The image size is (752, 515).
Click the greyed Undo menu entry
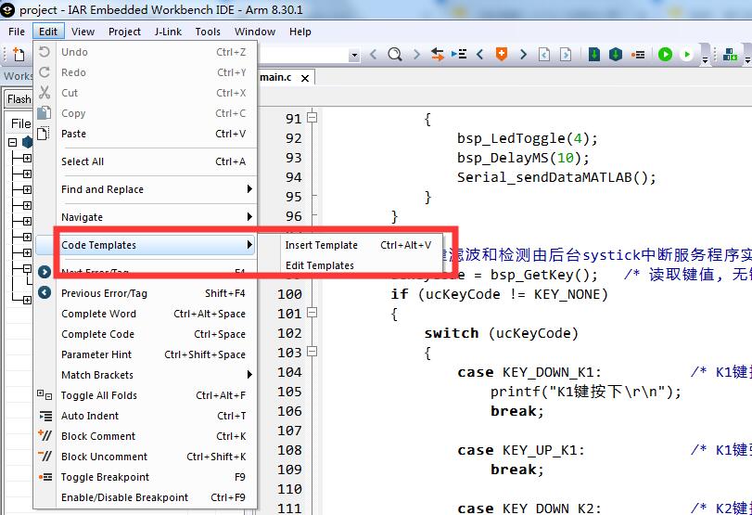pyautogui.click(x=146, y=52)
